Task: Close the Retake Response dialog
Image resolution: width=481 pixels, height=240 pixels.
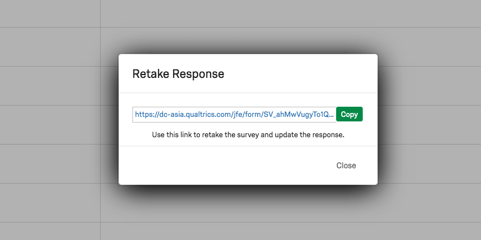Action: pos(346,165)
